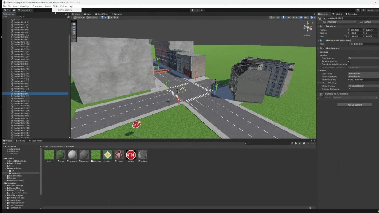This screenshot has width=379, height=213.
Task: Select the View (hand) tool in scene toolbar
Action: tap(74, 24)
